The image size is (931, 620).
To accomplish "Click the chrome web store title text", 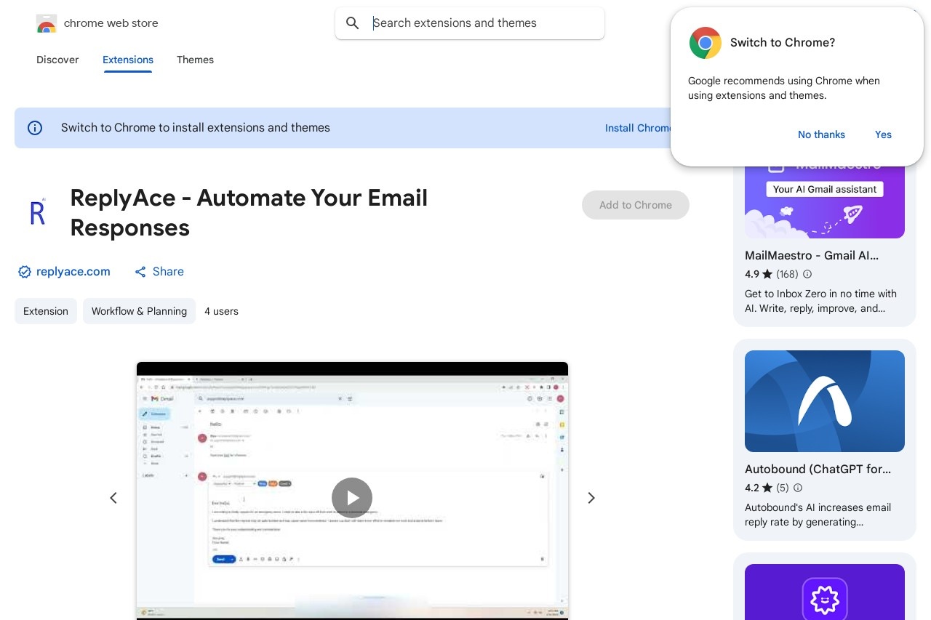I will [111, 23].
